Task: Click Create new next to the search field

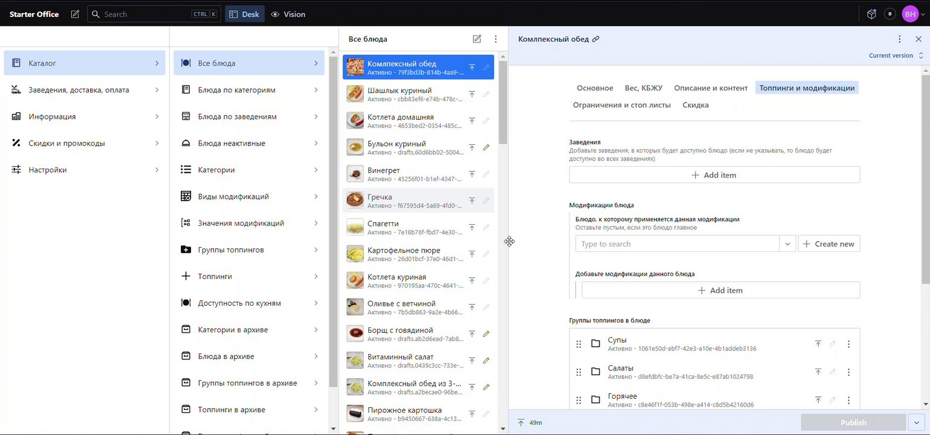Action: [829, 244]
